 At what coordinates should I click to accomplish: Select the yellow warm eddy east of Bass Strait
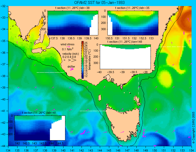[x=165, y=78]
